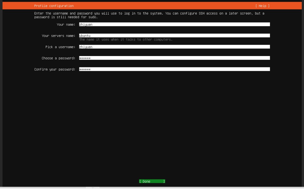Click the Profile configuration title
304x189 pixels.
54,6
